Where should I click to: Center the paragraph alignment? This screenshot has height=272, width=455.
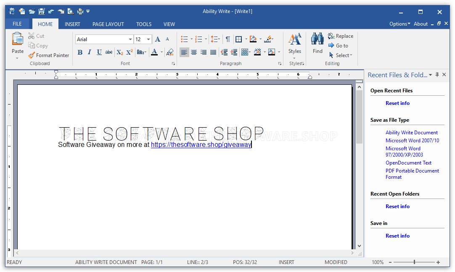point(194,52)
